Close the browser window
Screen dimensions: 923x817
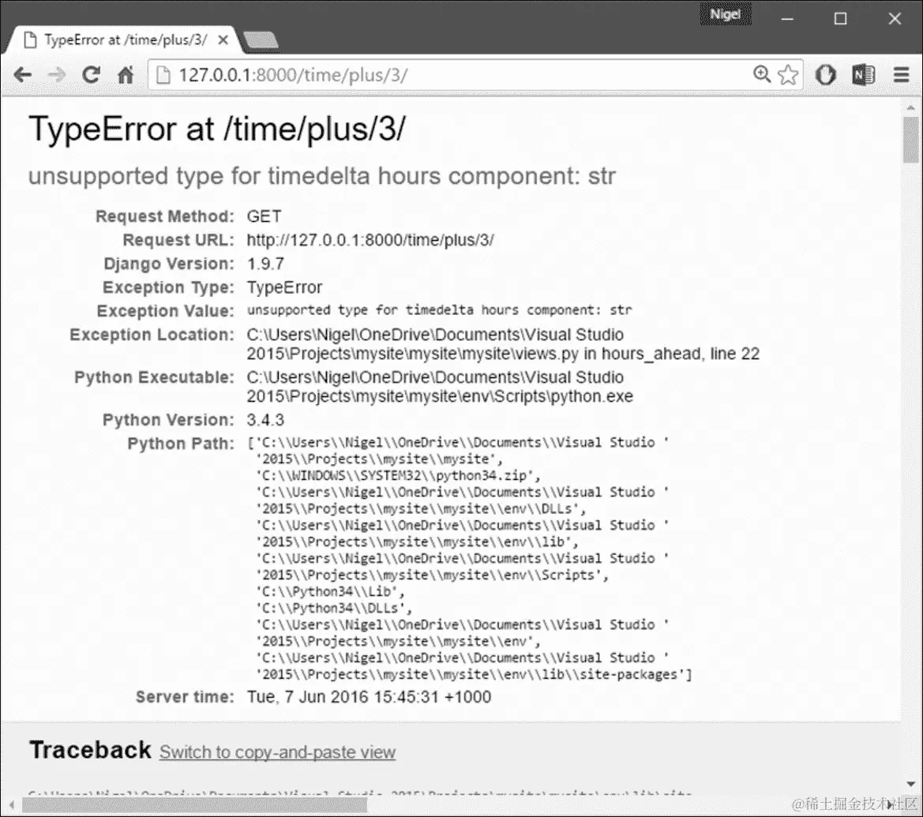pyautogui.click(x=895, y=19)
